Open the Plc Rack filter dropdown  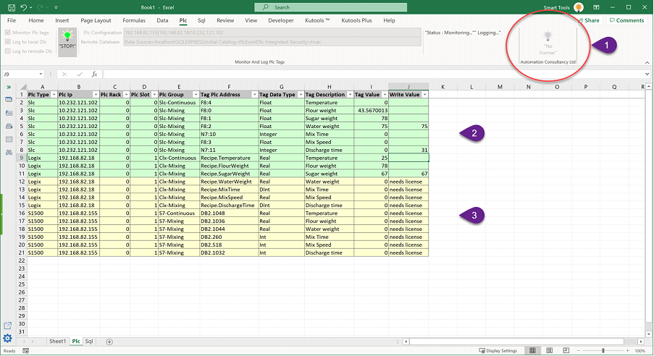point(126,95)
